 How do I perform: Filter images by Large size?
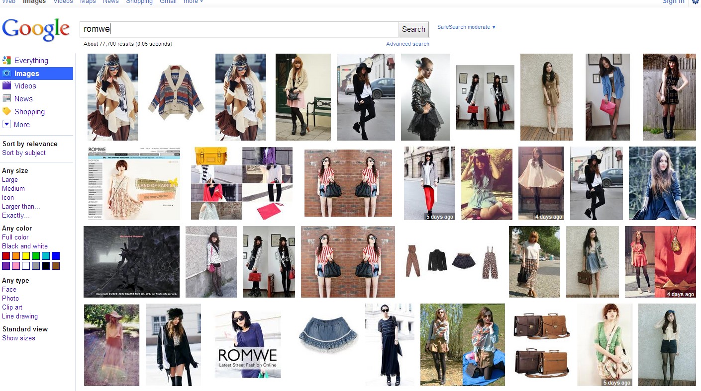tap(10, 180)
